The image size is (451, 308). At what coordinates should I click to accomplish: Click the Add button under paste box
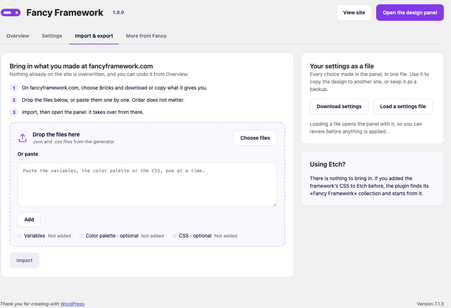[29, 220]
